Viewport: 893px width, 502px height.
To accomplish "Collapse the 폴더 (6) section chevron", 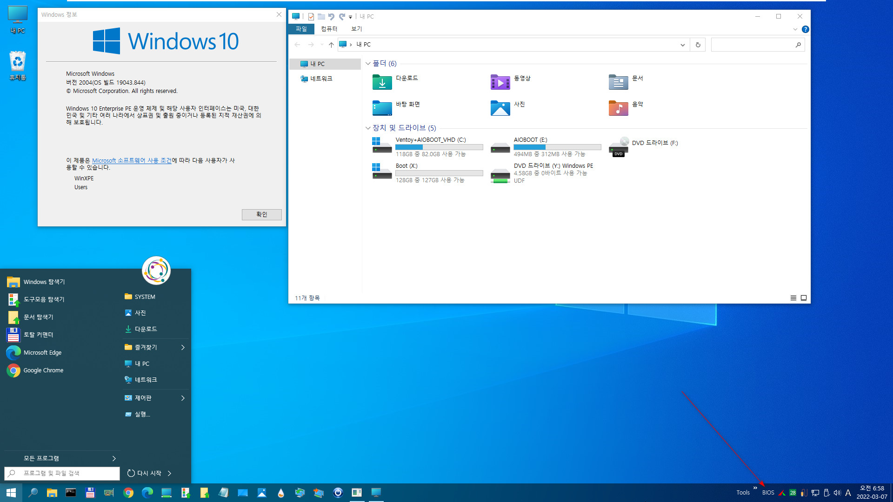I will pos(368,63).
